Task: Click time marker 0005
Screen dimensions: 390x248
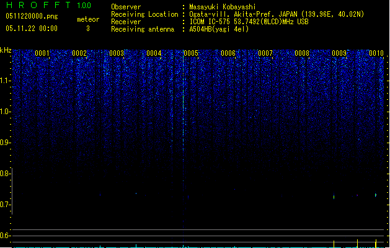Action: [191, 53]
